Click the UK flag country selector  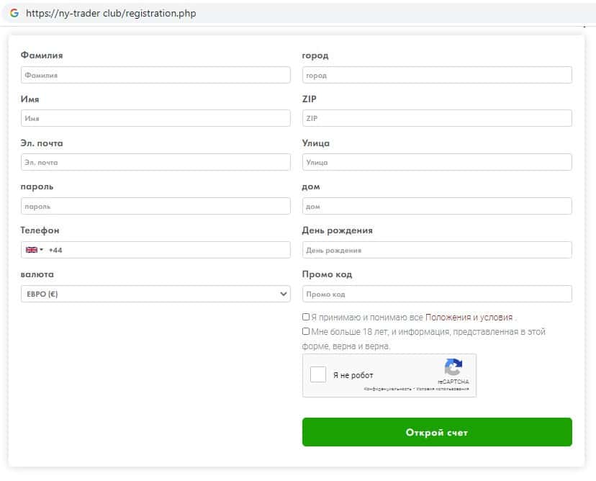pyautogui.click(x=32, y=250)
